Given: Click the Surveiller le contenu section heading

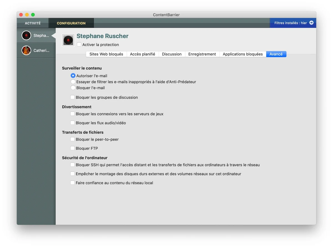Looking at the screenshot, I should (x=82, y=68).
